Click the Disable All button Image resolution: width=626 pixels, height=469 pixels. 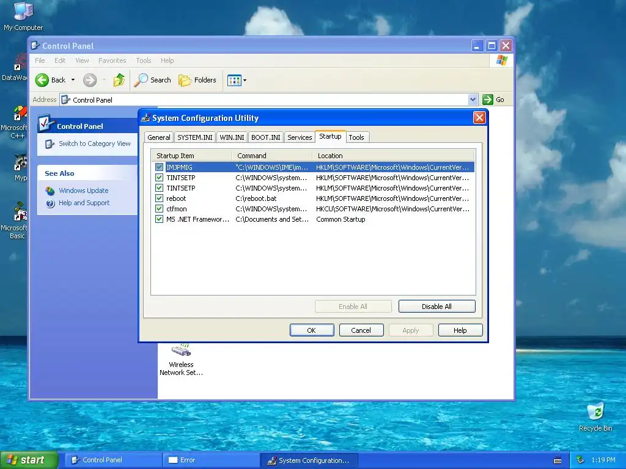[436, 307]
